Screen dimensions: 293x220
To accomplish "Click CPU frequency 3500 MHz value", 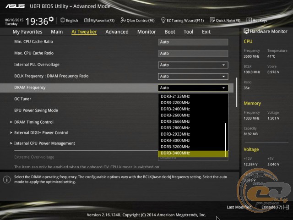I will click(x=251, y=56).
